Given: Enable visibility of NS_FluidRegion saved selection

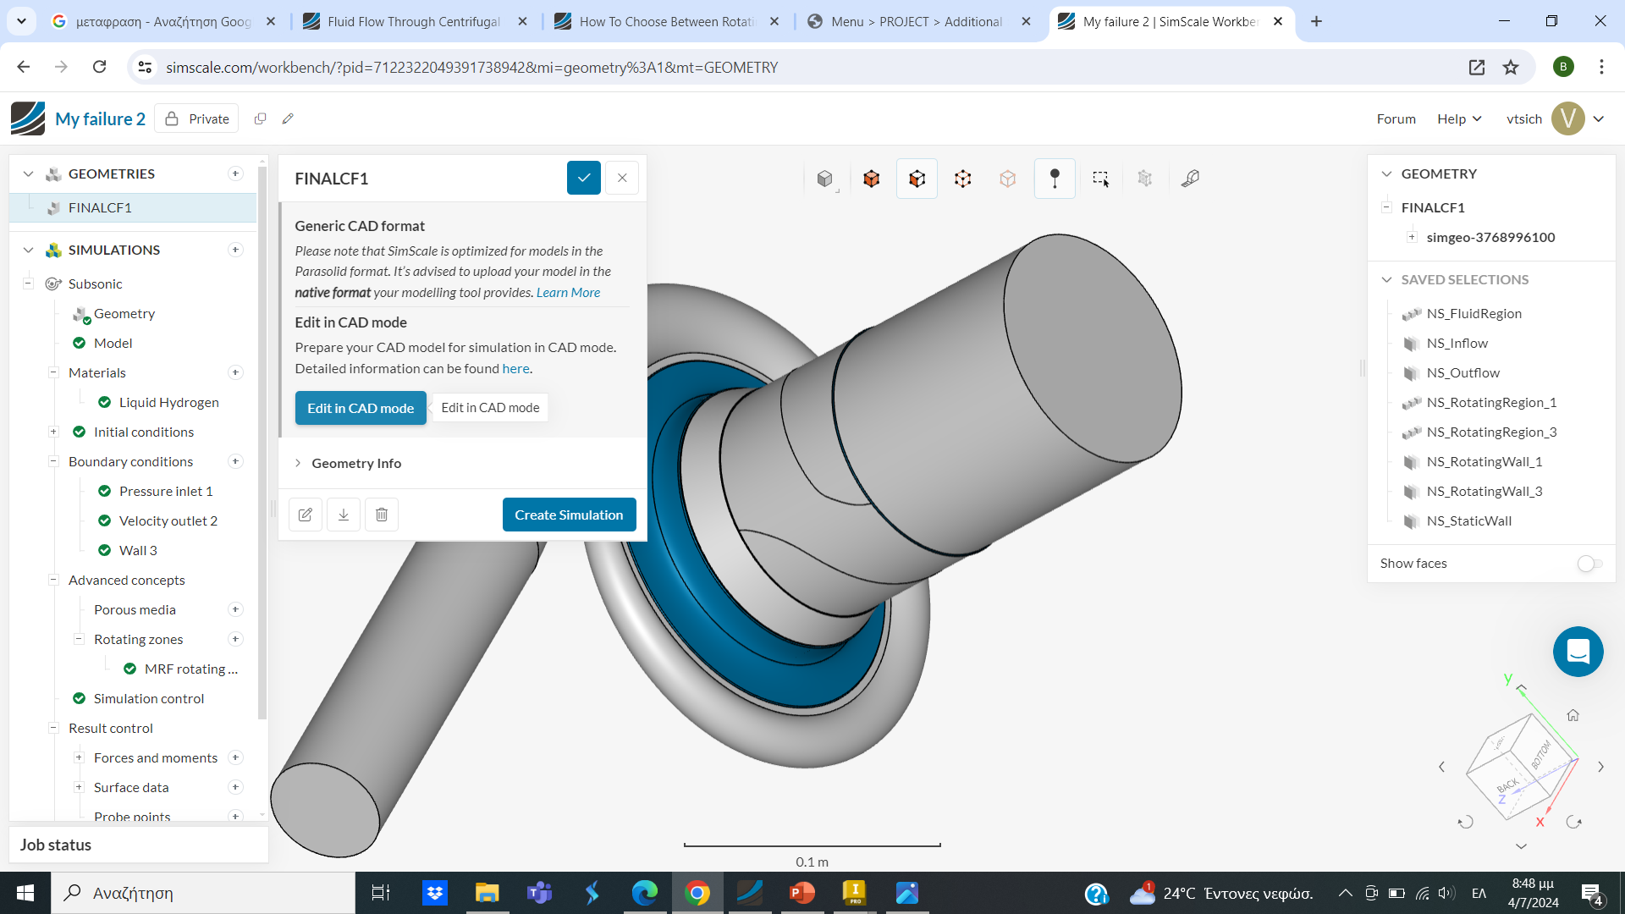Looking at the screenshot, I should click(x=1413, y=314).
